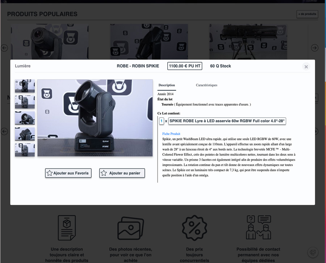Select the SPIKIE ROBE Lyre à LED lot item
The width and height of the screenshot is (326, 263).
227,121
